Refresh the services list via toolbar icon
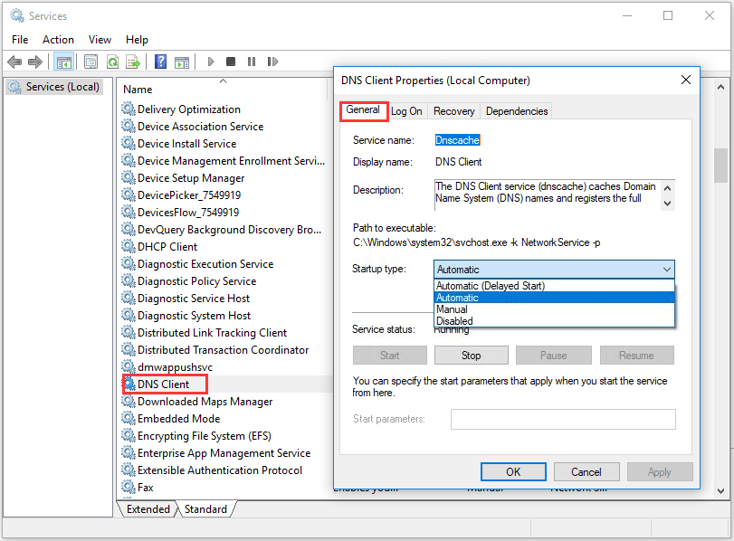The image size is (734, 541). 112,62
